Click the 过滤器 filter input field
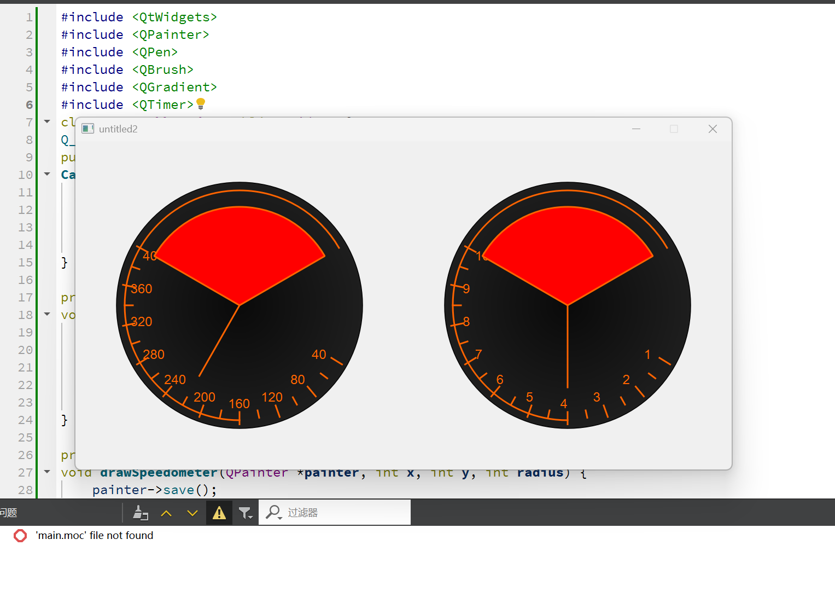This screenshot has height=609, width=835. (344, 513)
